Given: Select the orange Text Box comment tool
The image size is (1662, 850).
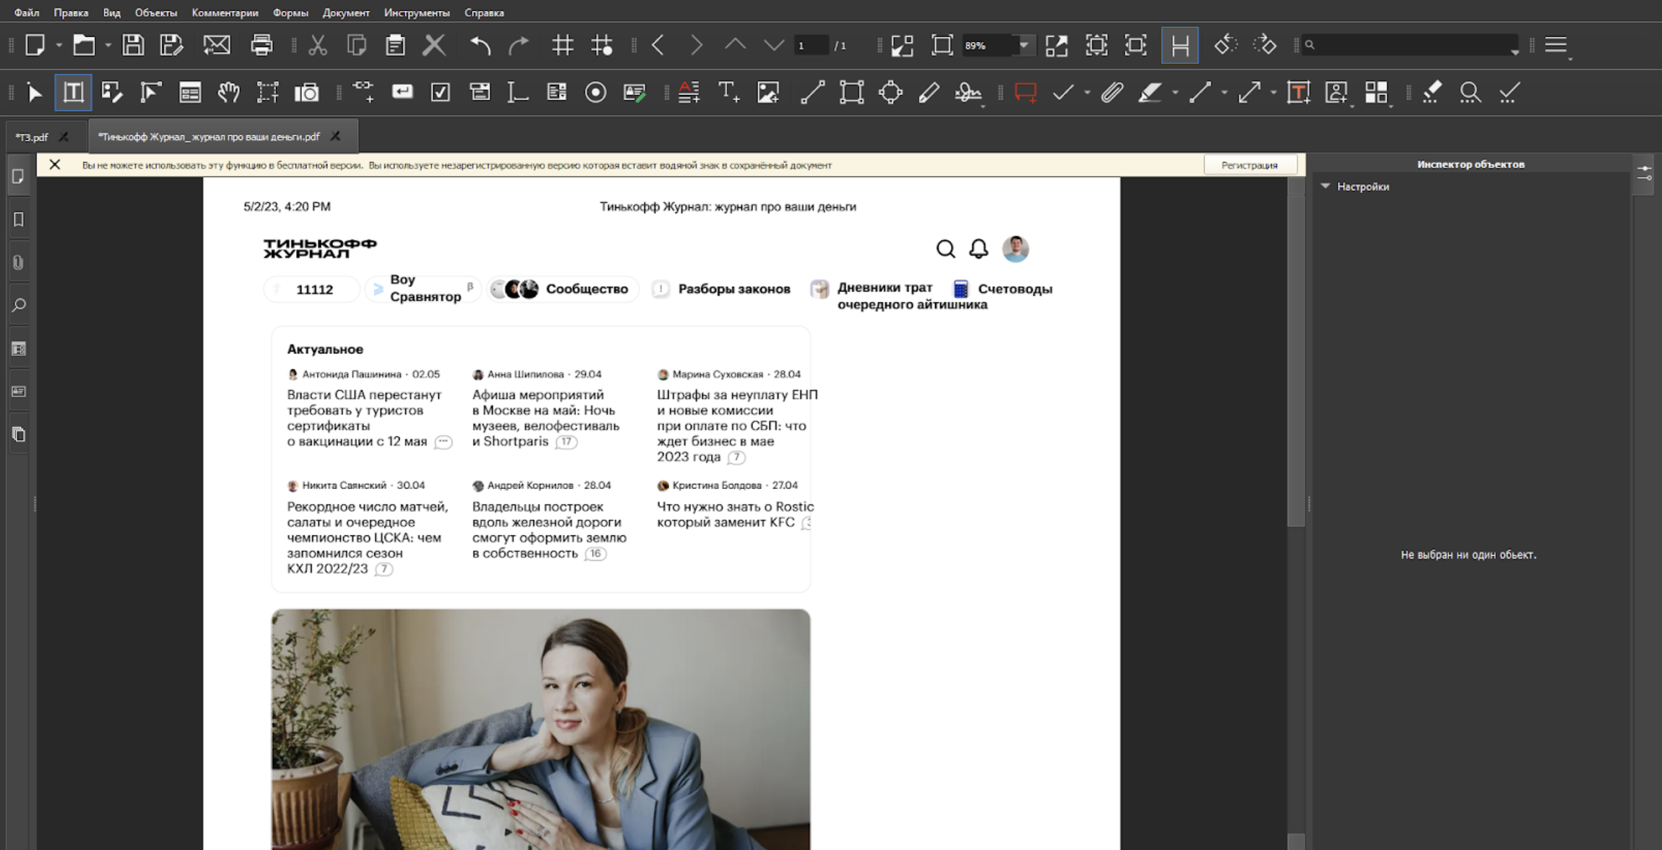Looking at the screenshot, I should point(1298,92).
